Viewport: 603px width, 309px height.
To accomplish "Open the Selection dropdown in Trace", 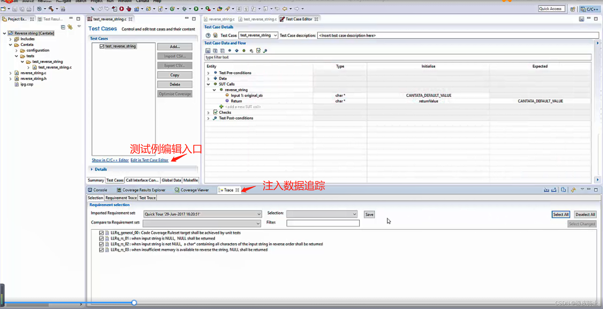I will tap(322, 214).
